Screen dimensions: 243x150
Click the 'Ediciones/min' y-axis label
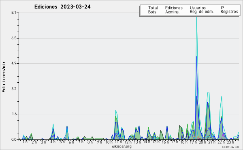tap(4, 76)
